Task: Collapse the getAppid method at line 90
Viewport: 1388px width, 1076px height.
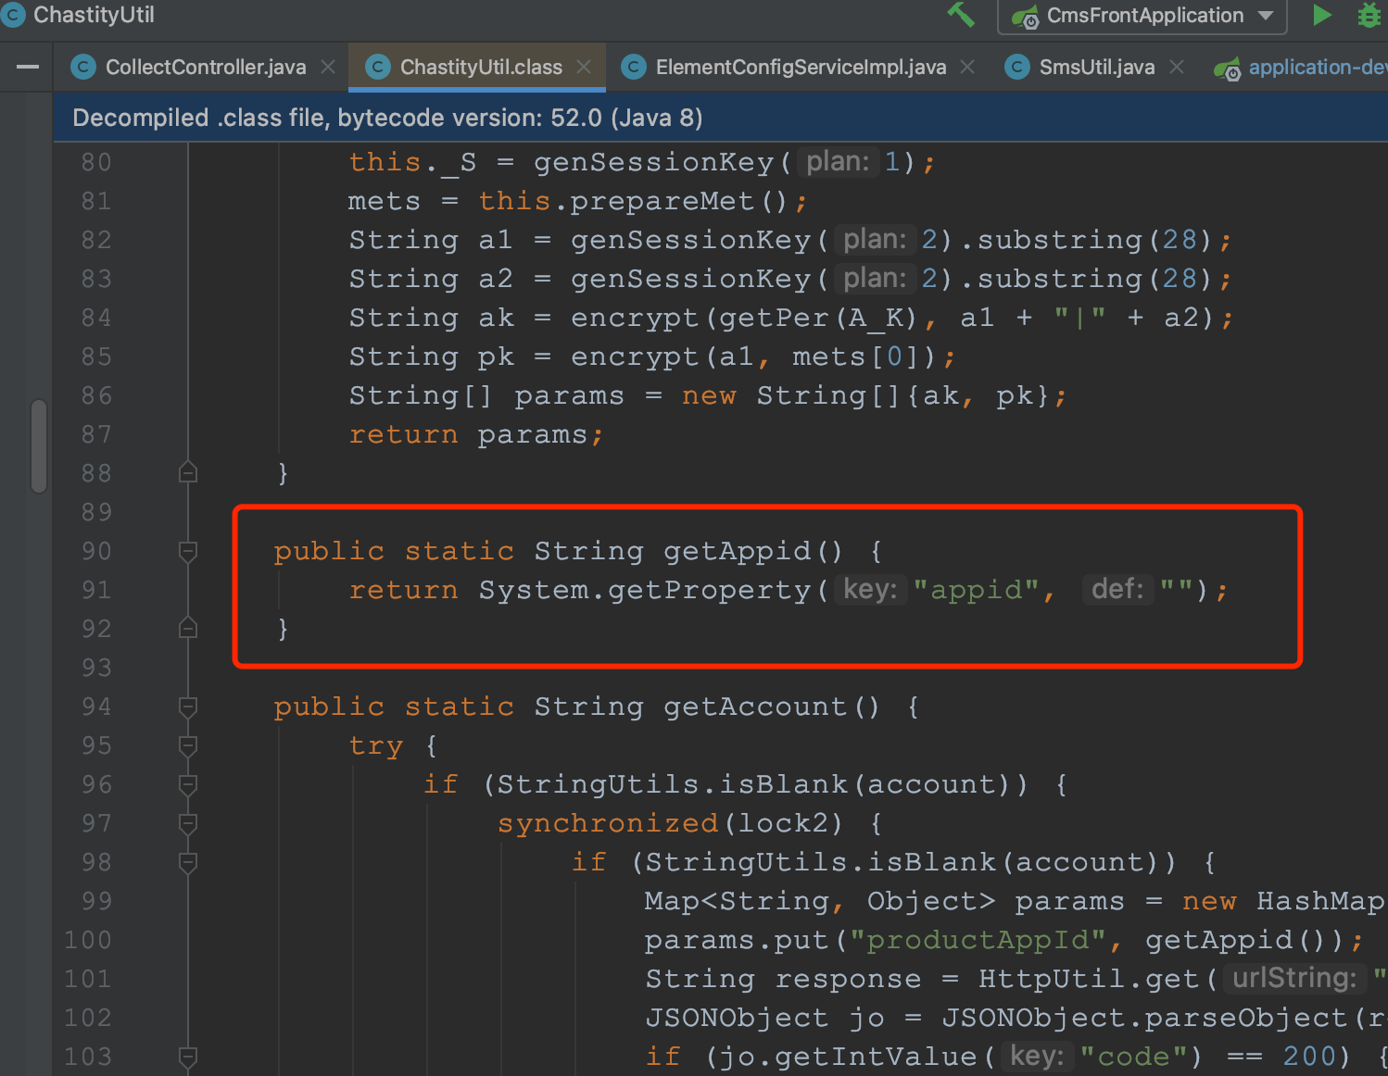Action: [x=188, y=552]
